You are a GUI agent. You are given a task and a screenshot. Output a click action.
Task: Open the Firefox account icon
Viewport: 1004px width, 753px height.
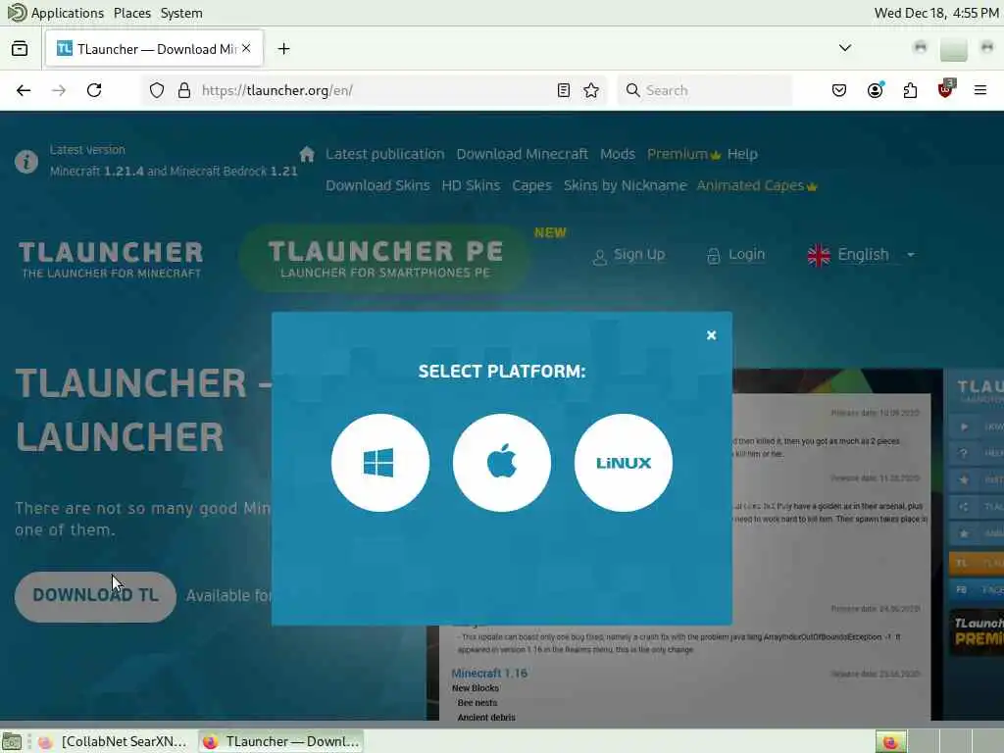875,90
